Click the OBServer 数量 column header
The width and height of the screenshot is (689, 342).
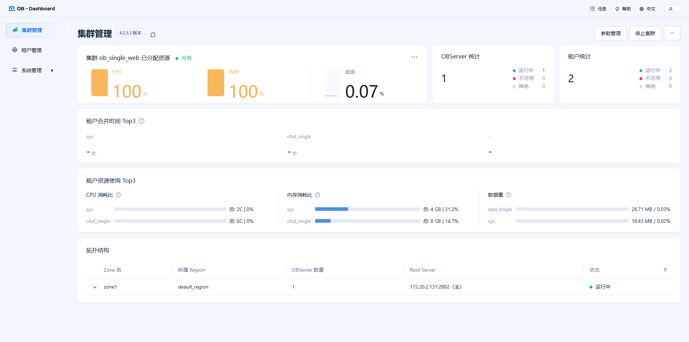[x=308, y=270]
